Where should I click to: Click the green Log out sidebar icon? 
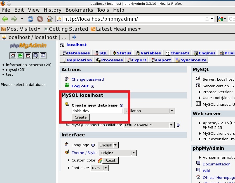(x=20, y=55)
